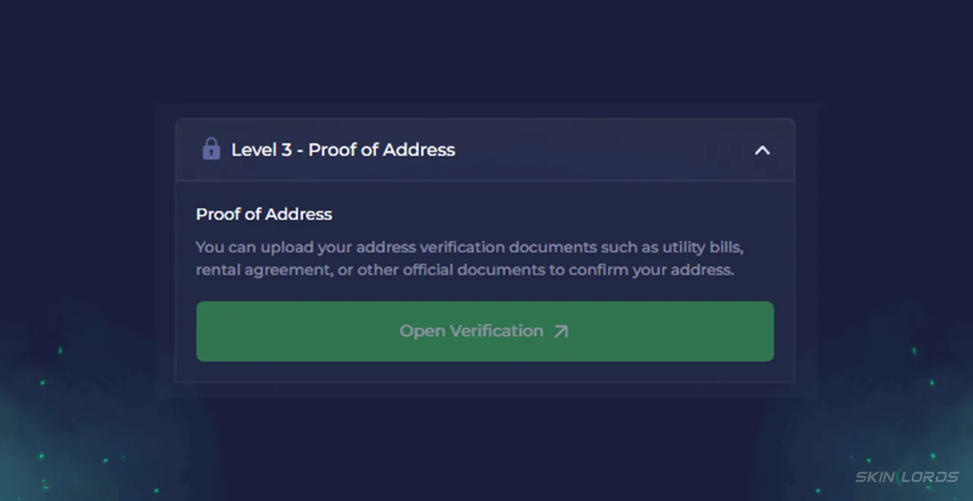
Task: Click the "Level 3 - Proof of Address" title
Action: [343, 150]
